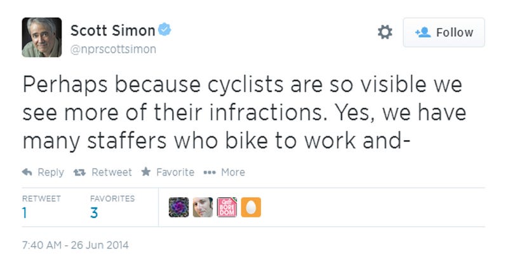Click the Retweet arrows icon
The width and height of the screenshot is (508, 272).
79,172
